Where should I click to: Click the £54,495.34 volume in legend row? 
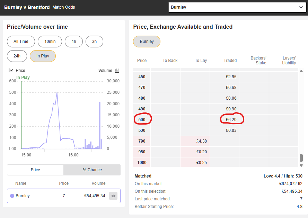[x=95, y=196]
